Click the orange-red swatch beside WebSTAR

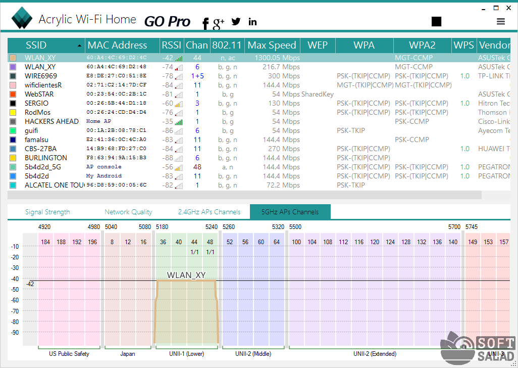click(x=13, y=94)
